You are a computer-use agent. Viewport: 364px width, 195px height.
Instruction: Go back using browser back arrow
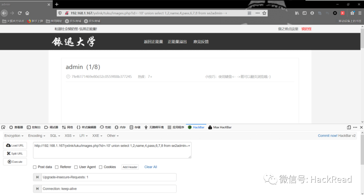4,13
